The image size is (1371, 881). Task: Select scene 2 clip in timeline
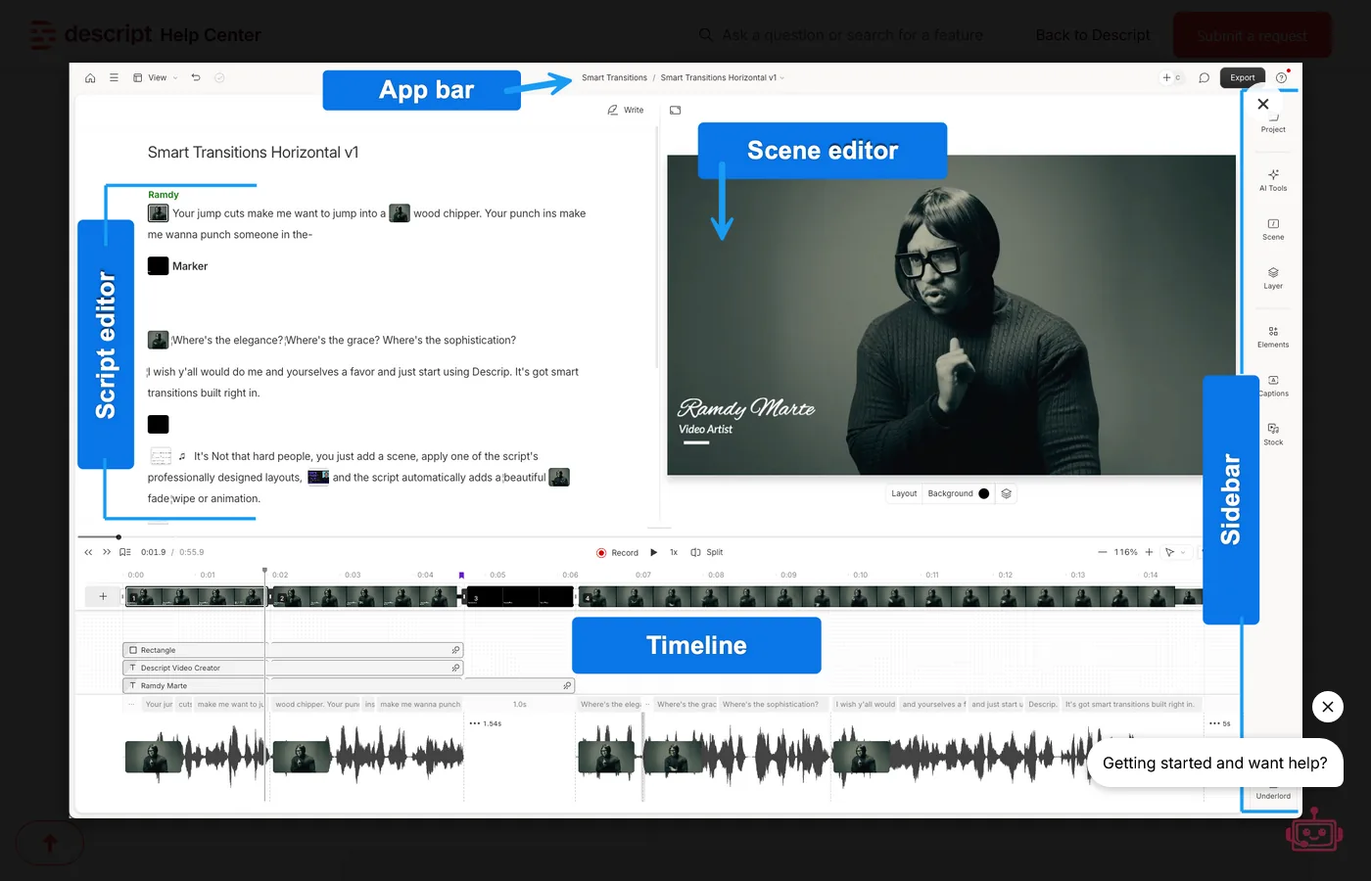coord(366,596)
